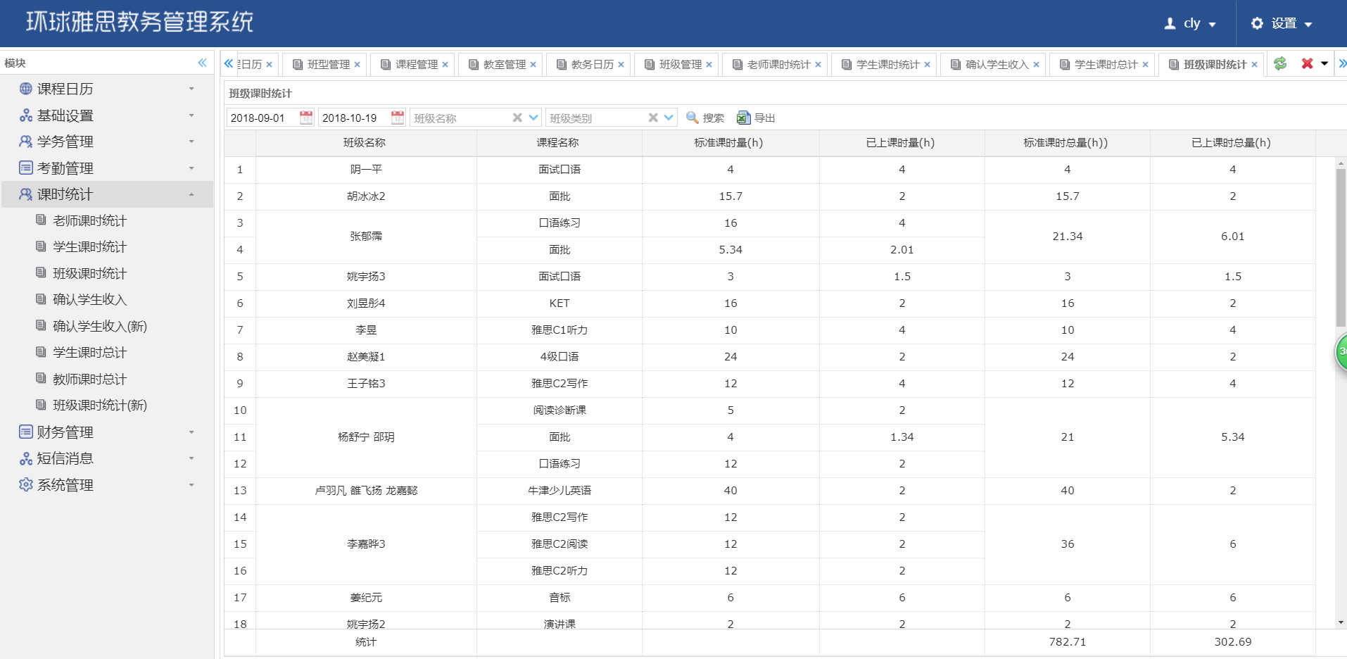
Task: Open the 班级名称 dropdown list
Action: pyautogui.click(x=533, y=118)
